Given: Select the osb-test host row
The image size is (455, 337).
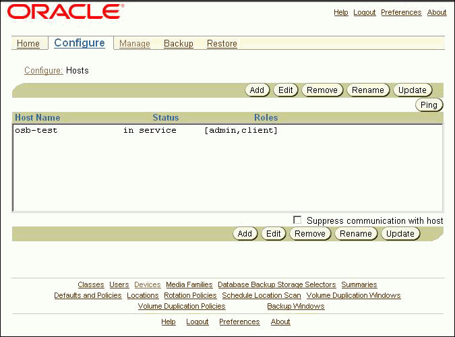Looking at the screenshot, I should point(228,130).
